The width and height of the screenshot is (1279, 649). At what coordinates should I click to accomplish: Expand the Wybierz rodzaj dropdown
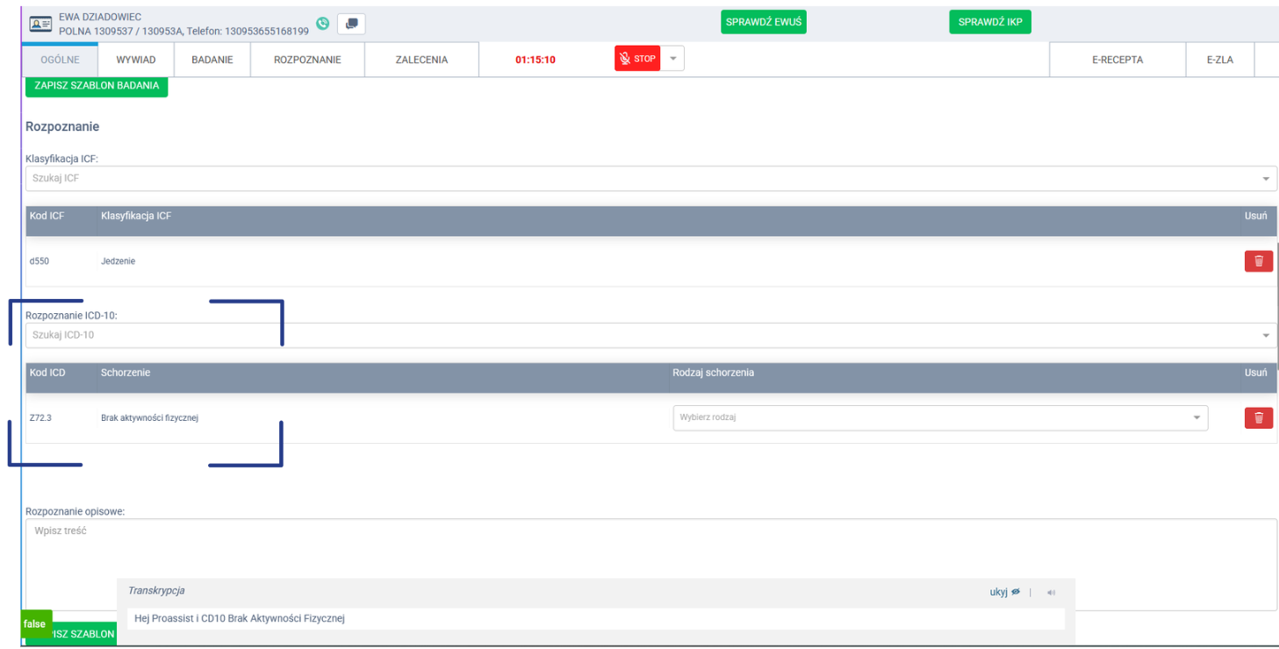tap(1196, 418)
